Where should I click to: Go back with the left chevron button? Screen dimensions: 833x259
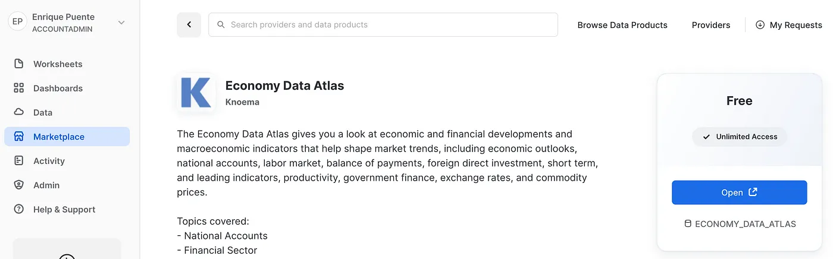(x=189, y=25)
